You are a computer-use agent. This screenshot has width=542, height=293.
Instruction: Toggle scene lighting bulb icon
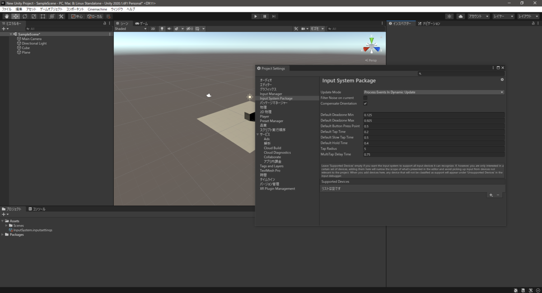tap(162, 28)
